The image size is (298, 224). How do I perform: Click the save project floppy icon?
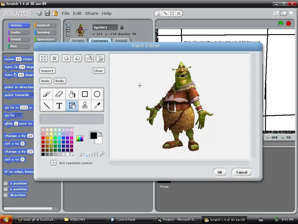47,13
